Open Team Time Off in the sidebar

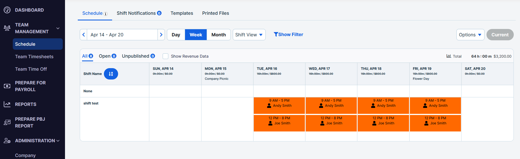click(31, 69)
